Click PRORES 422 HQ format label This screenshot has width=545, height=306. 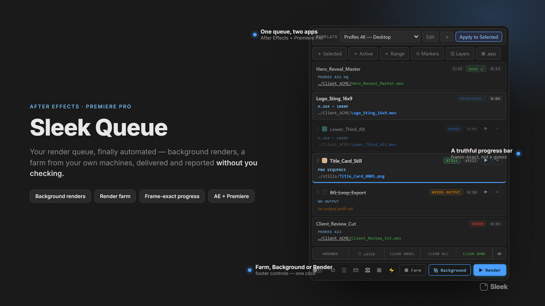[x=332, y=77]
